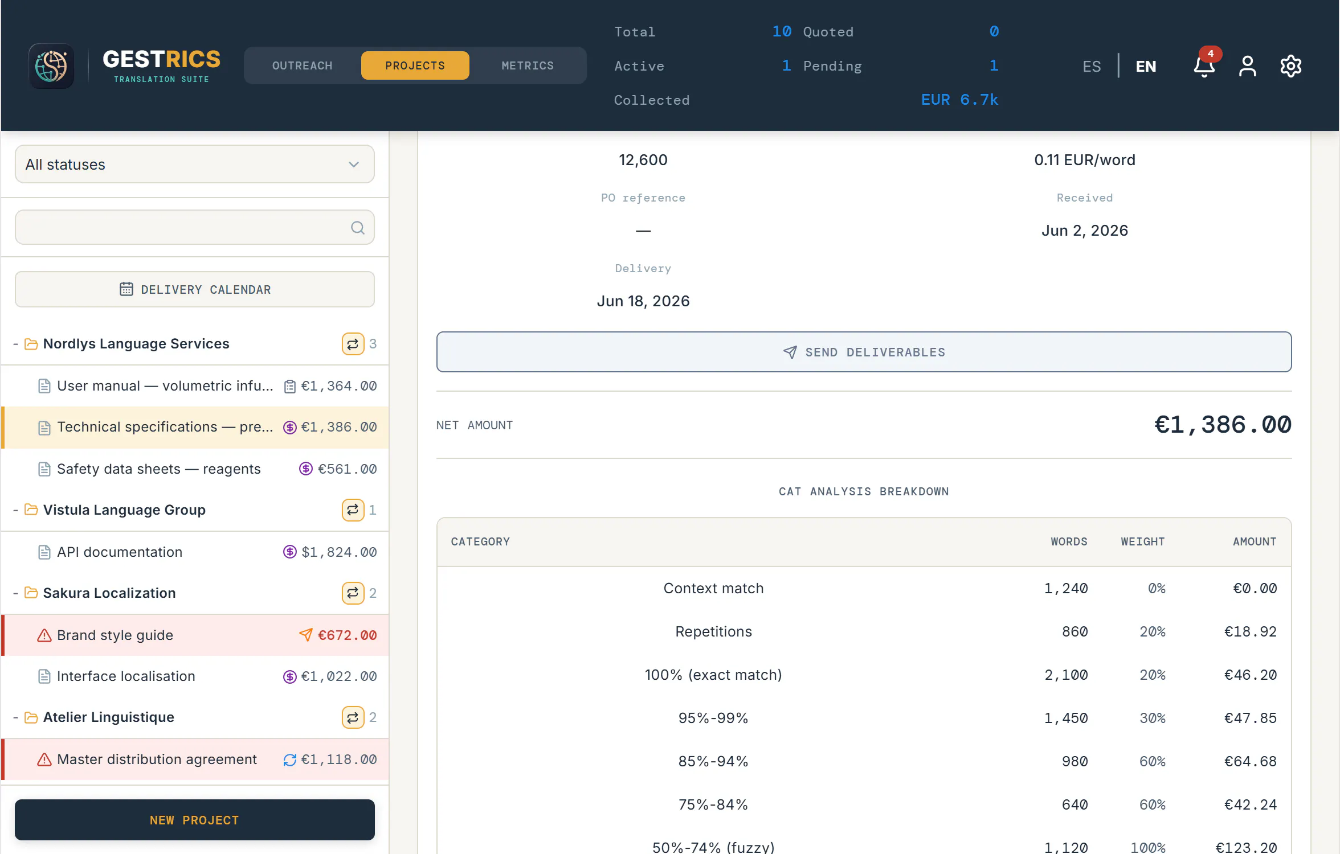Open the user profile icon

click(x=1247, y=66)
